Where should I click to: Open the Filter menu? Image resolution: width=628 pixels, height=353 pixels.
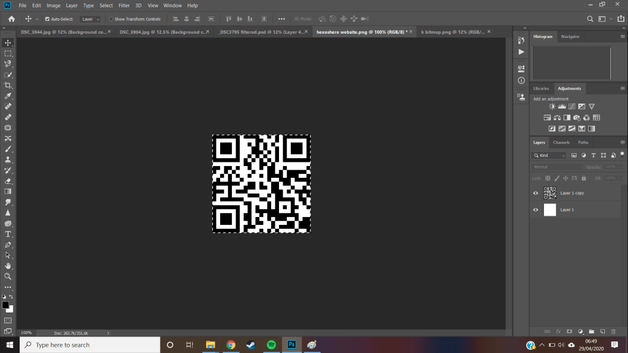(124, 6)
